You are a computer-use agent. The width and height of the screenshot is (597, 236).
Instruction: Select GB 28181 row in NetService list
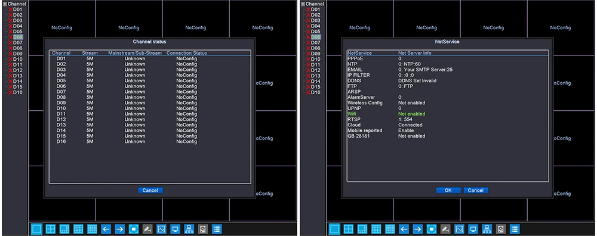(447, 136)
